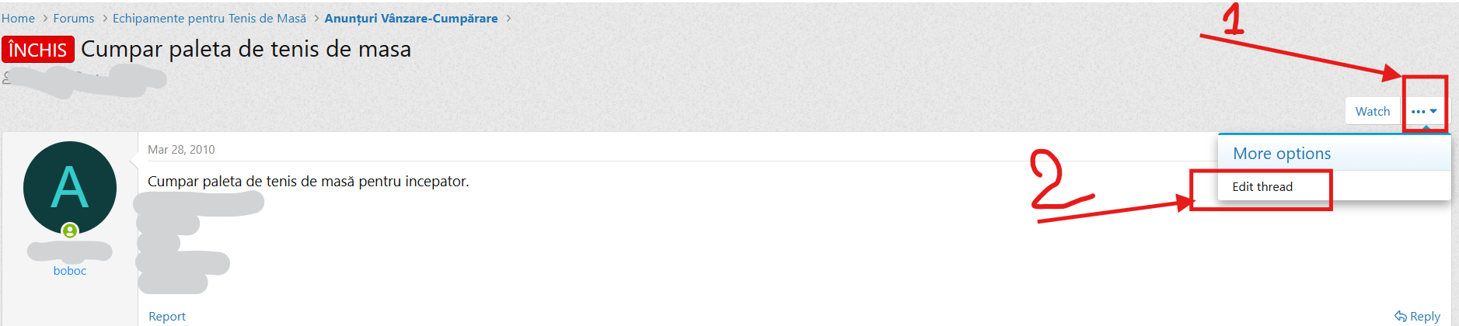
Task: Navigate to Anunțuri Vânzare-Cumpărare forum
Action: (x=411, y=18)
